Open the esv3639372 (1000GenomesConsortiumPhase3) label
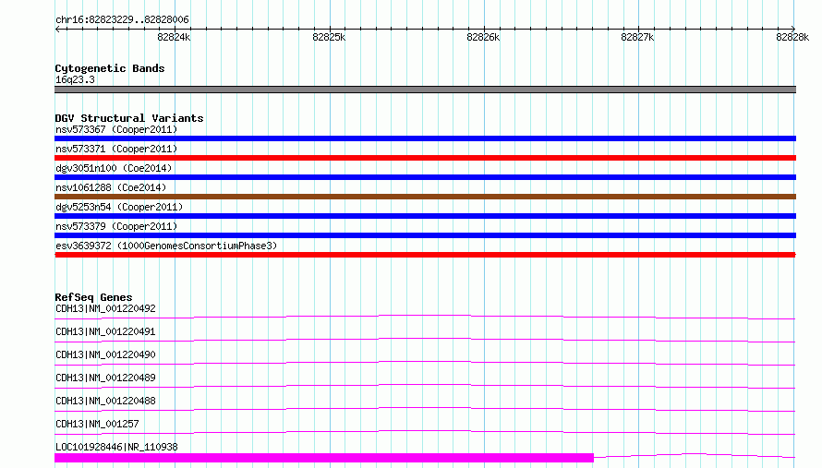The image size is (822, 468). [166, 246]
